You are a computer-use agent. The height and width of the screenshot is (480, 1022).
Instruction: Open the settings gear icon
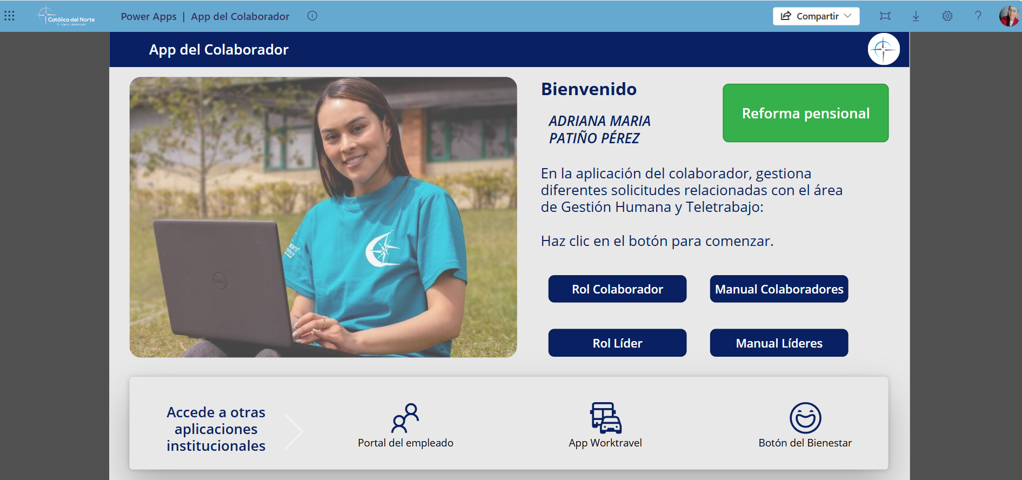[947, 16]
